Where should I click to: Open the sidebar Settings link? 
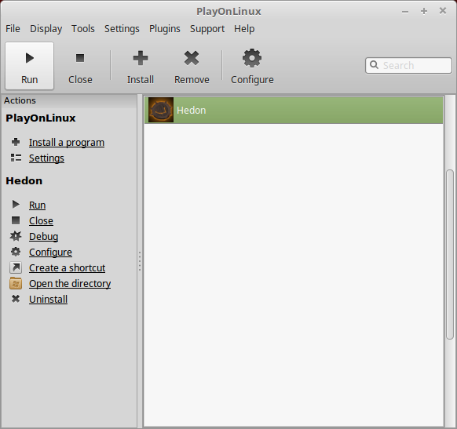[46, 158]
